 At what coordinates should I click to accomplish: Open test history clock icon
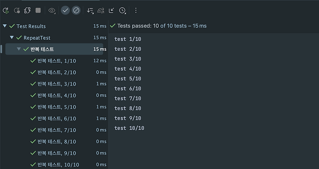click(x=122, y=10)
